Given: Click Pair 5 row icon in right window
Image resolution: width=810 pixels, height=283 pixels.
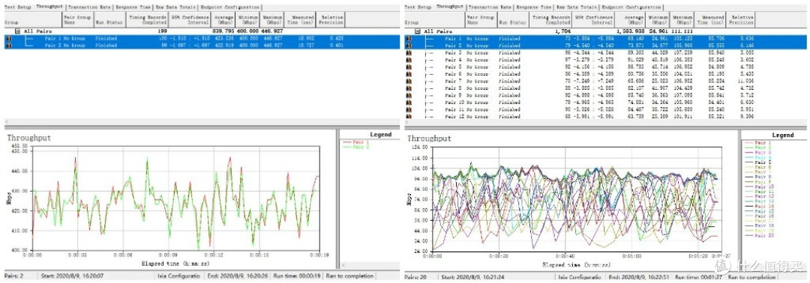Looking at the screenshot, I should (409, 67).
